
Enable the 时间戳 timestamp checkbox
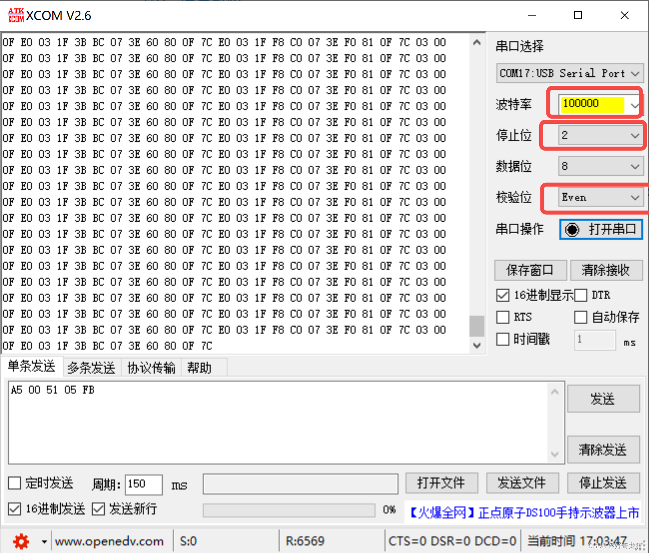pyautogui.click(x=503, y=339)
